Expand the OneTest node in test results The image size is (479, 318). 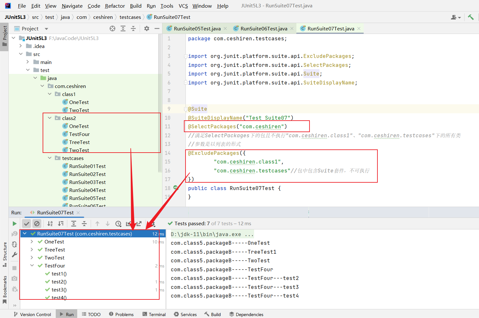pyautogui.click(x=32, y=242)
